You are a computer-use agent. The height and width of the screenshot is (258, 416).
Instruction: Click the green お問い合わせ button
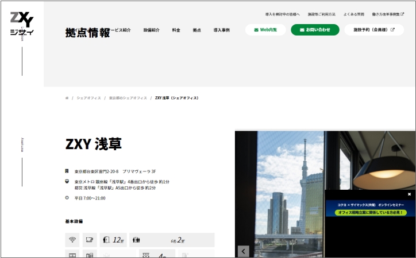click(315, 30)
